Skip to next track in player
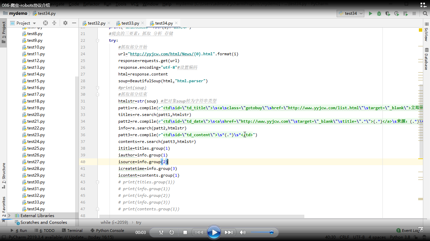Image resolution: width=430 pixels, height=241 pixels. coord(228,232)
